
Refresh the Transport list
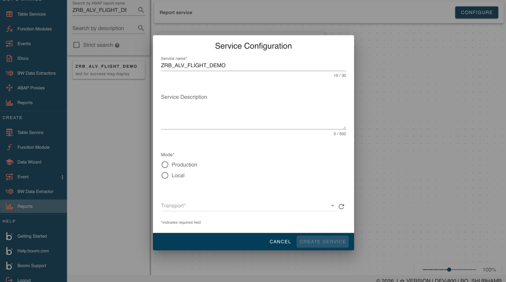tap(341, 207)
